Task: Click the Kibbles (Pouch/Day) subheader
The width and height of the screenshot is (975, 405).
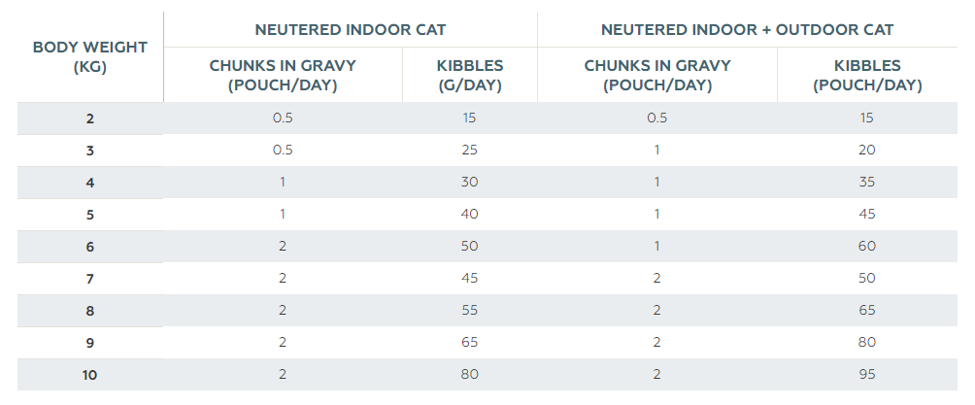Action: (x=867, y=75)
